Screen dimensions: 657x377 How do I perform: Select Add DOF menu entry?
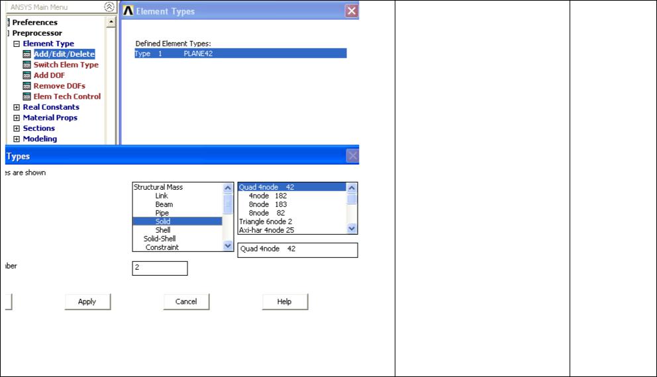pyautogui.click(x=49, y=75)
